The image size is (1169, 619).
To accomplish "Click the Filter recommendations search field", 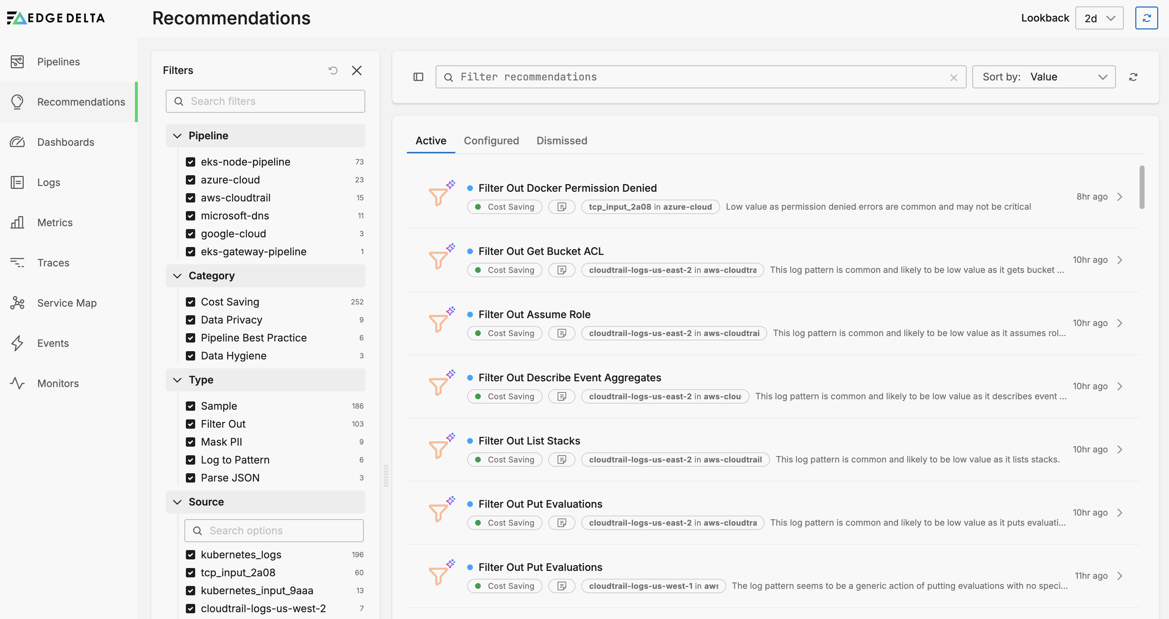I will [x=701, y=77].
